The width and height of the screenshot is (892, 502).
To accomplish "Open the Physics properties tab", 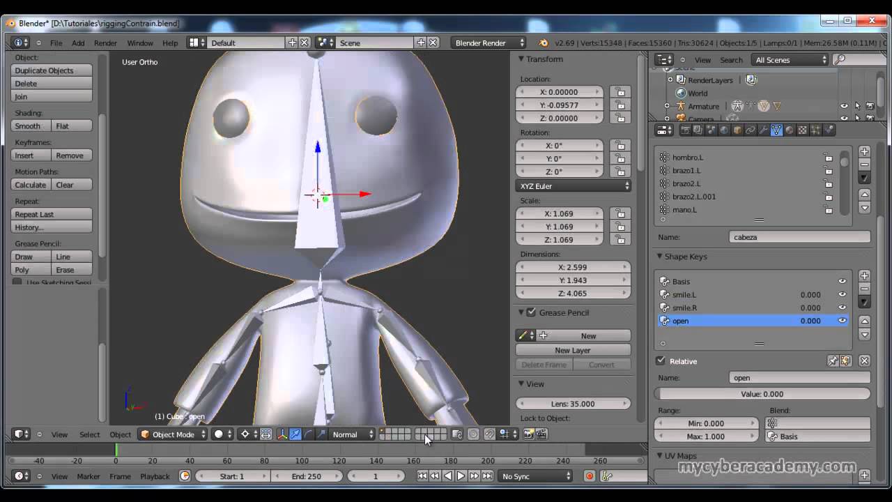I will click(829, 130).
